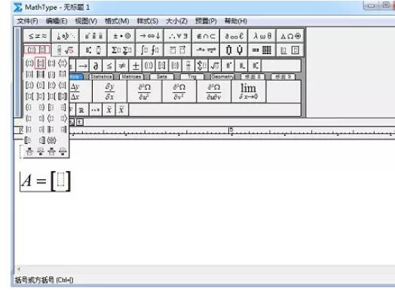Expand the labeled arrow templates palette
This screenshot has height=291, width=395.
point(206,50)
